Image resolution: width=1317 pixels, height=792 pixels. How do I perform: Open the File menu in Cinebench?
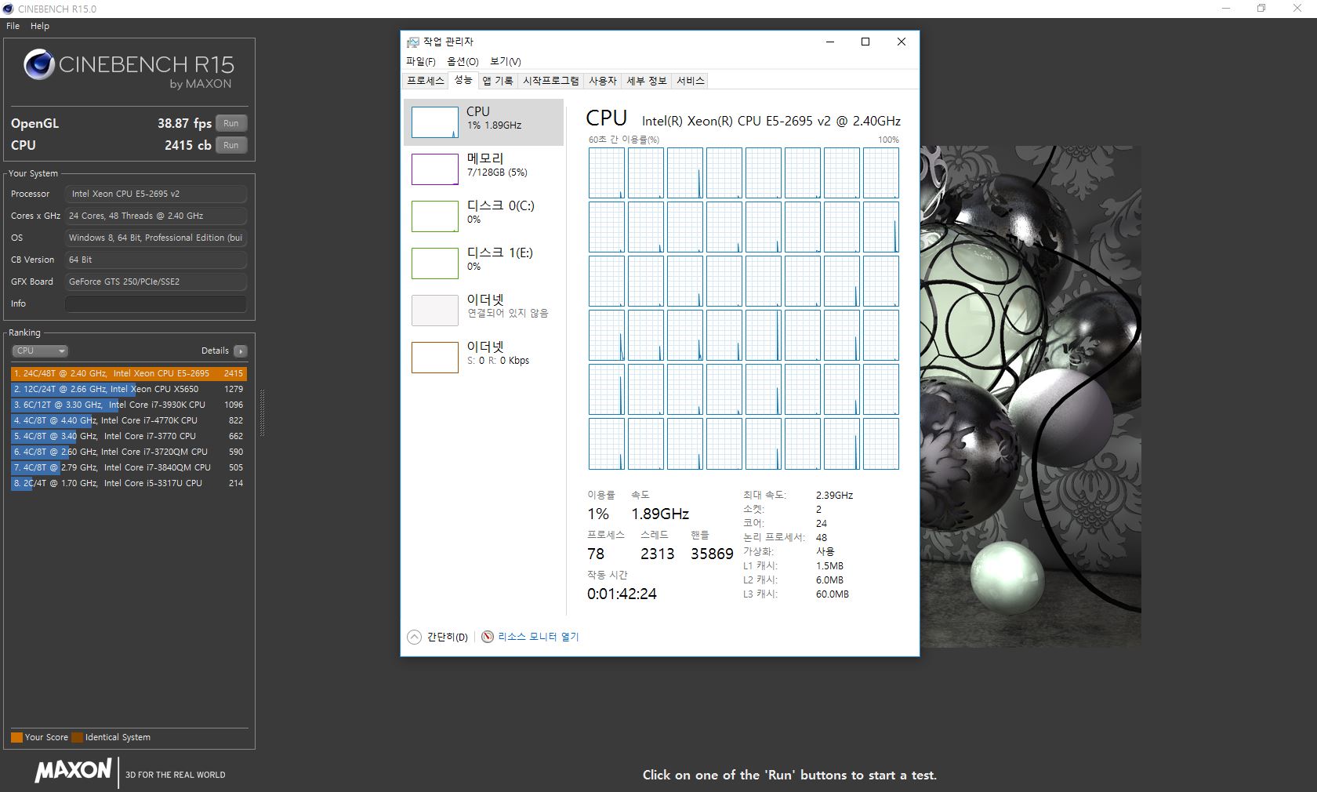13,26
